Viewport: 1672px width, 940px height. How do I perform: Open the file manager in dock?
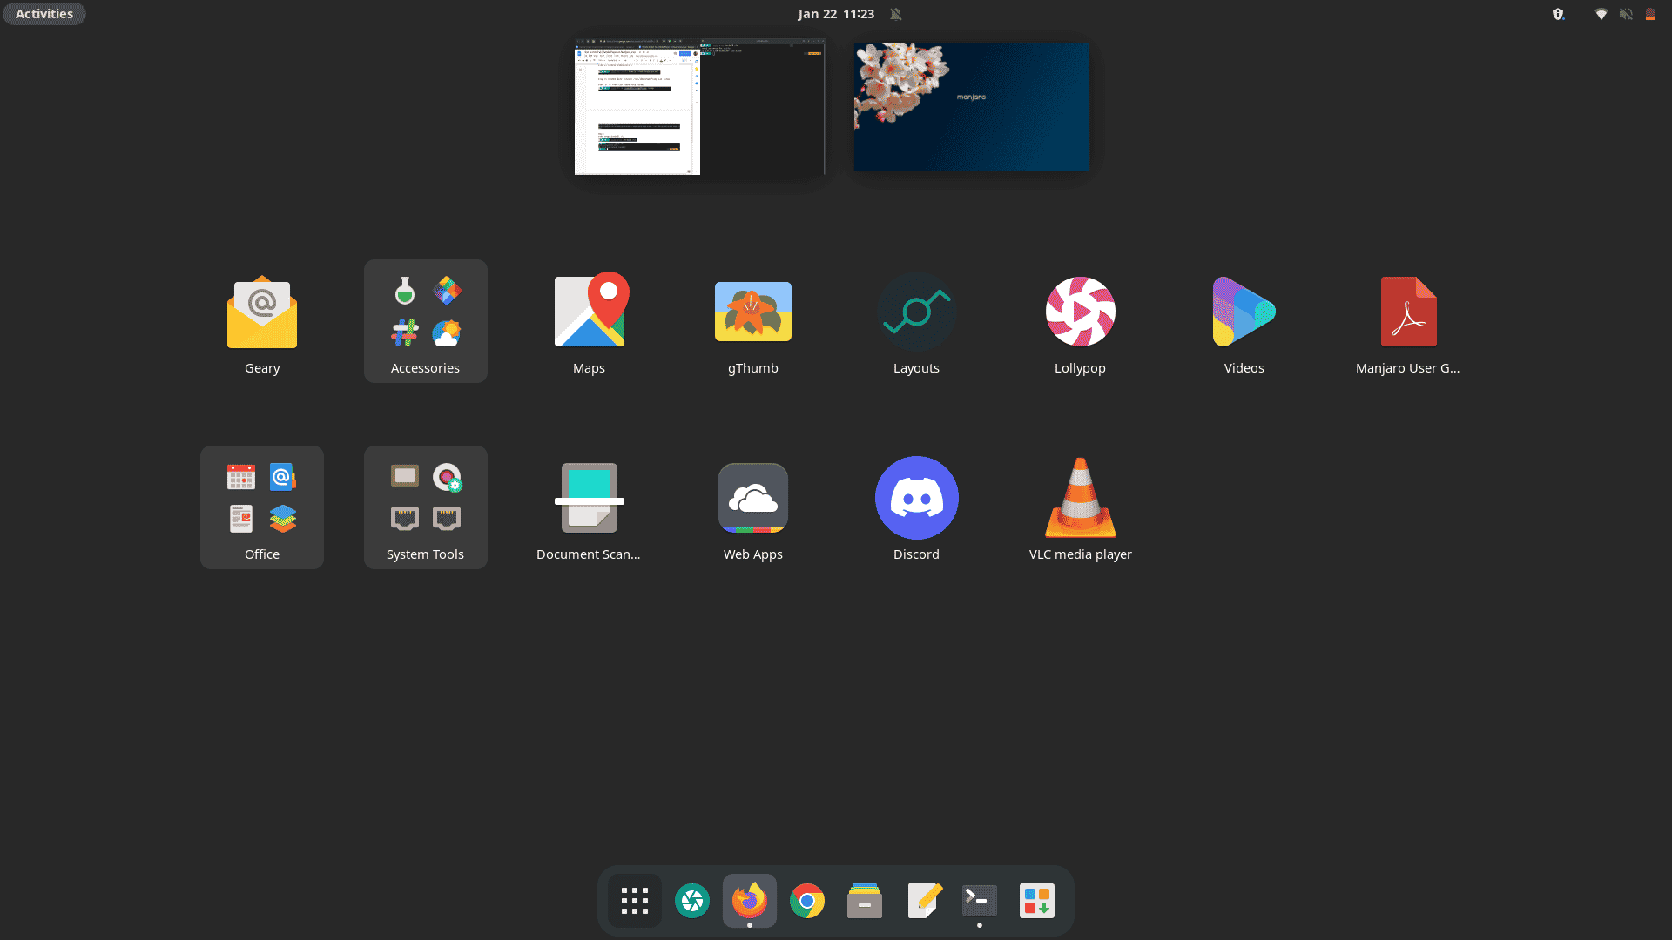point(864,901)
